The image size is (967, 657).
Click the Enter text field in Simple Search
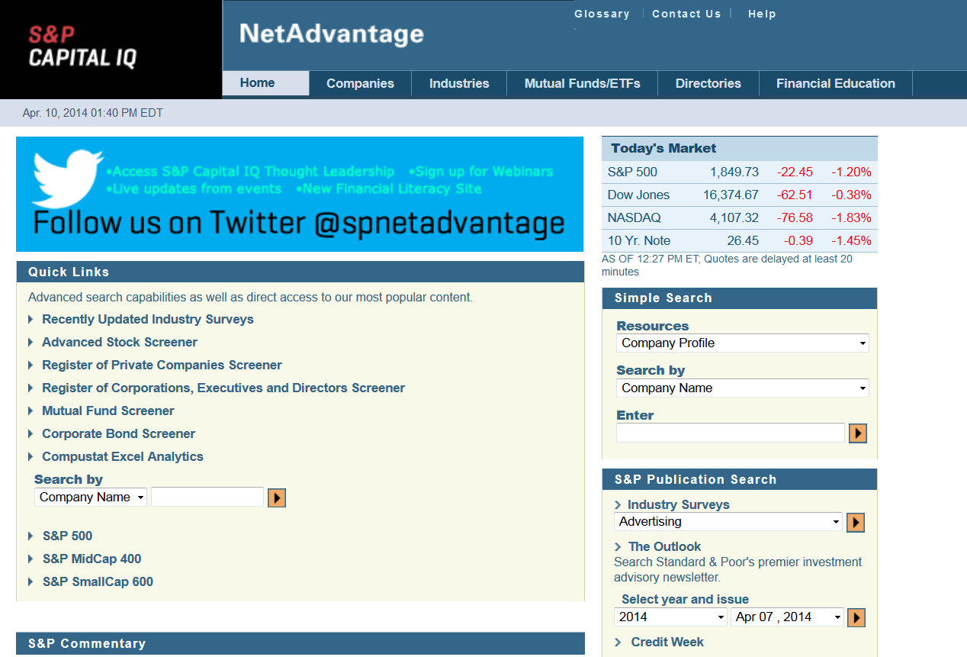(x=730, y=433)
